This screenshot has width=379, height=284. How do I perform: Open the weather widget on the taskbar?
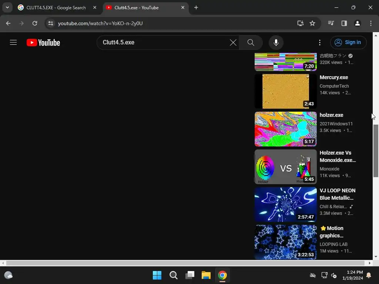coord(9,275)
